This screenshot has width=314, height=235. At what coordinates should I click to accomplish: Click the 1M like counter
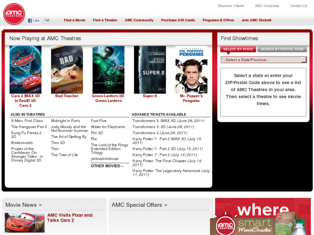point(47,20)
